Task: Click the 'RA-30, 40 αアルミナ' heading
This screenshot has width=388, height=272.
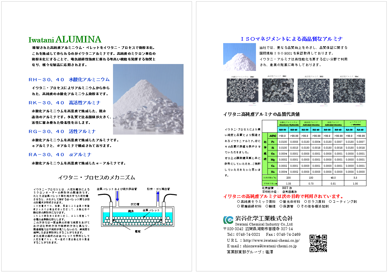Action: (60, 155)
